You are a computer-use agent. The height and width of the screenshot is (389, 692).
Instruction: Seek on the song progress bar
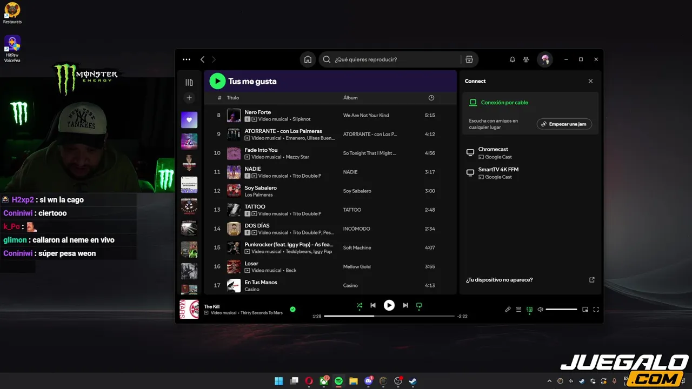pyautogui.click(x=389, y=316)
